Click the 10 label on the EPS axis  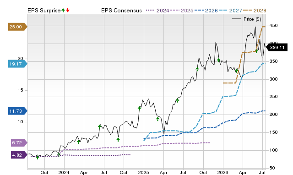[20, 122]
